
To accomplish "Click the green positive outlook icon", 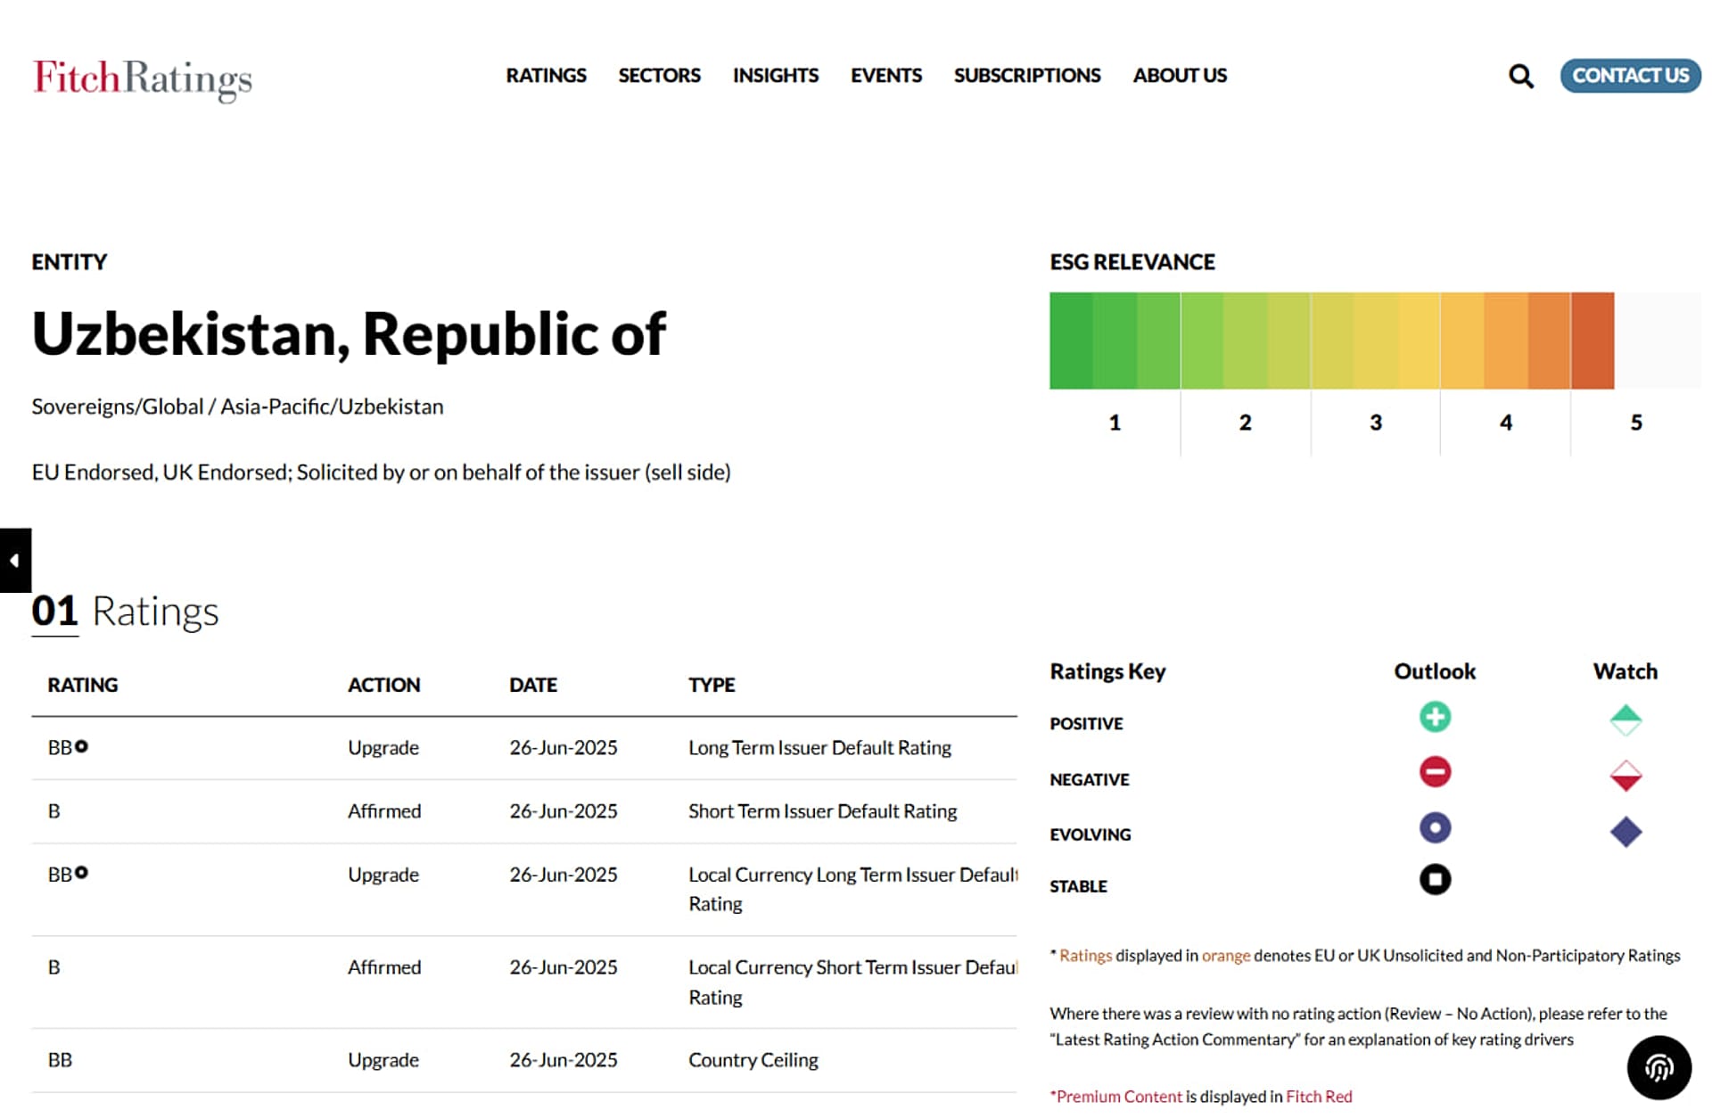I will pyautogui.click(x=1435, y=717).
